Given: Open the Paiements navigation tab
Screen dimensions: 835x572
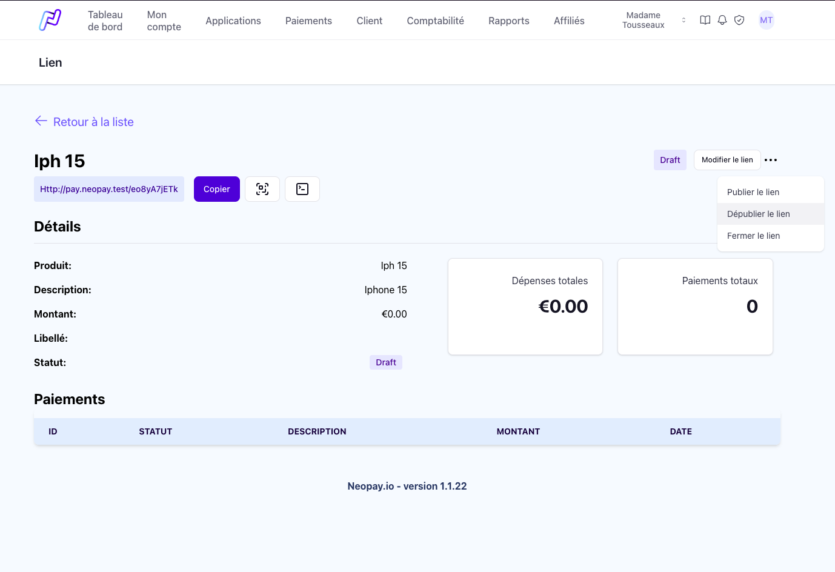Looking at the screenshot, I should point(308,21).
